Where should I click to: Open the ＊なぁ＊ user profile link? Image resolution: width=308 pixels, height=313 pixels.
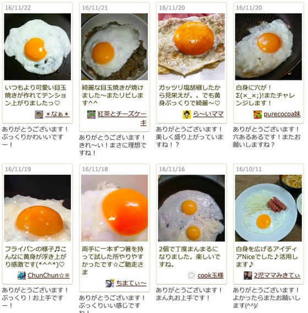[x=57, y=115]
